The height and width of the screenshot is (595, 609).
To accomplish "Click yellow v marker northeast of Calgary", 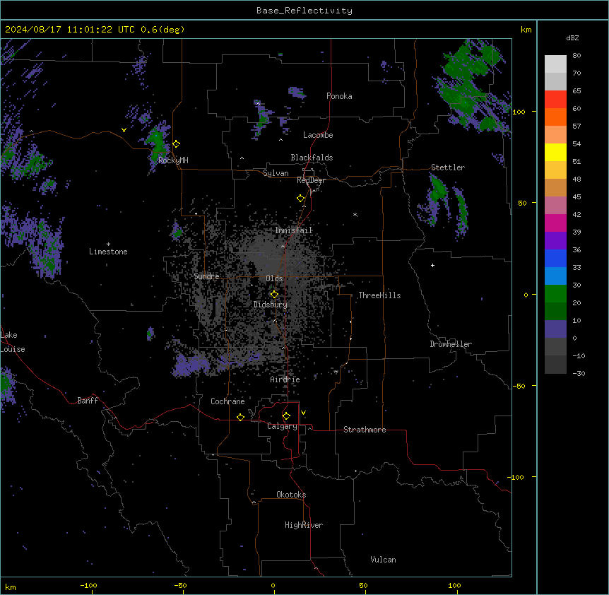I will click(303, 413).
